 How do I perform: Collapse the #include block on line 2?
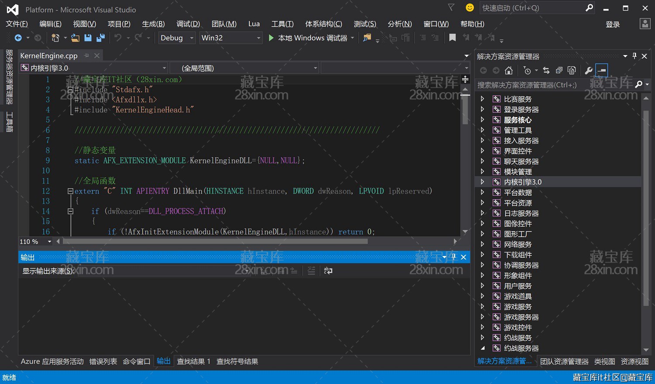(70, 90)
